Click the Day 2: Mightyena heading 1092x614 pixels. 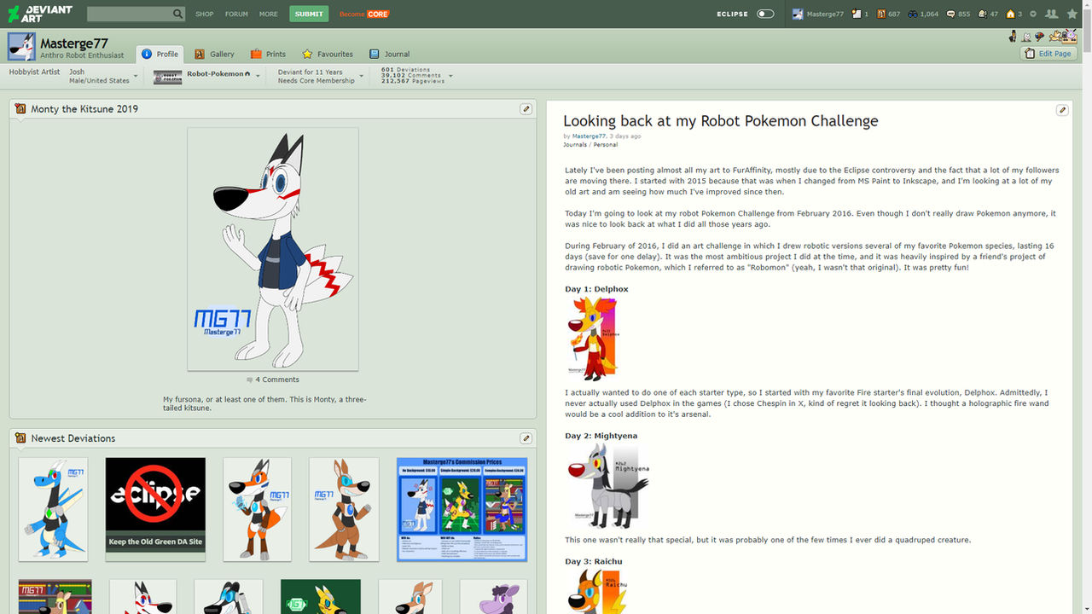(601, 436)
